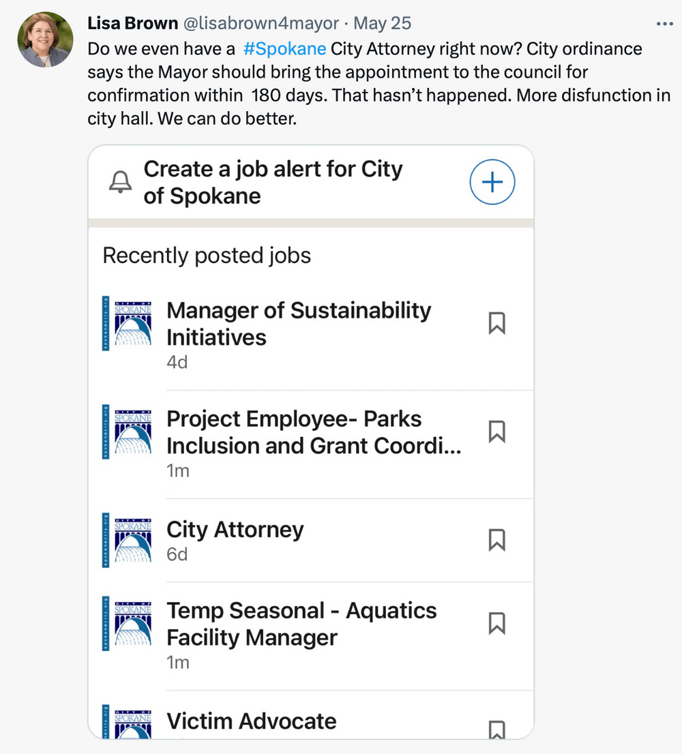Save the Project Employee Parks Inclusion job

pyautogui.click(x=497, y=432)
